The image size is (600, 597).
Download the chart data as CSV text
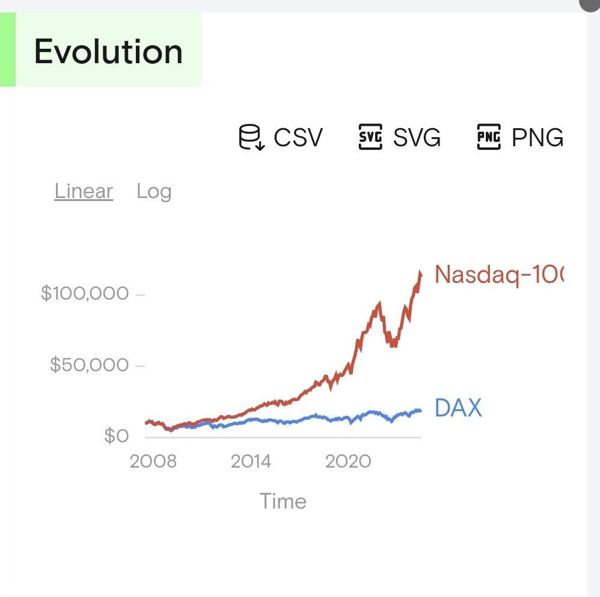tap(298, 138)
